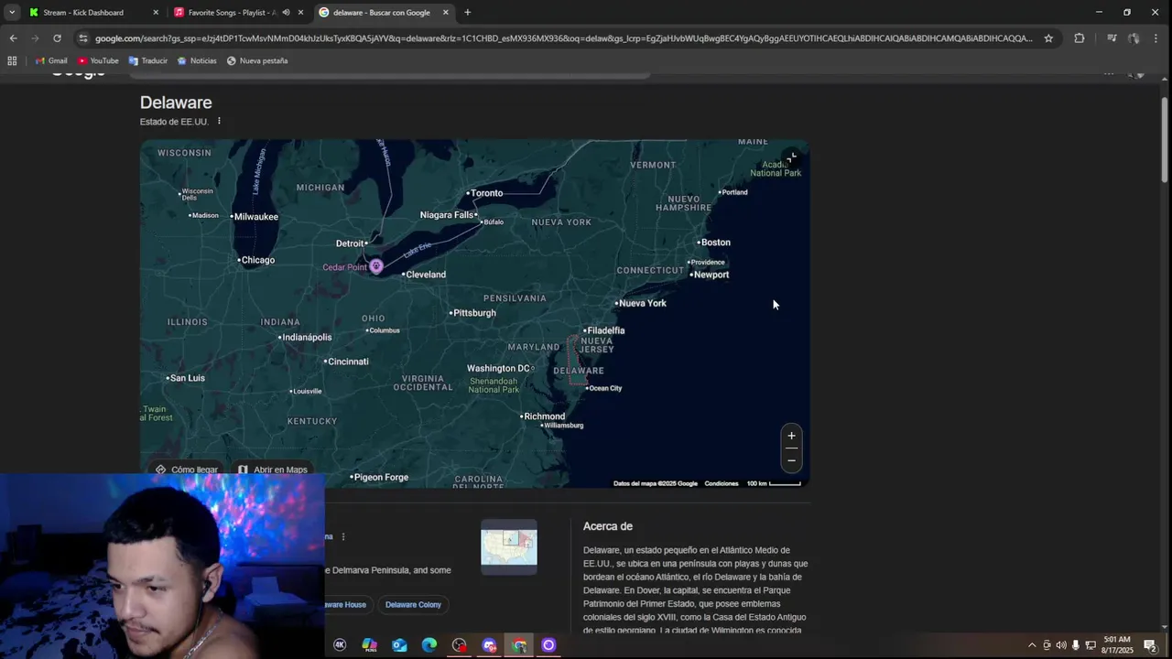Open the tab search dropdown arrow
The width and height of the screenshot is (1172, 659).
12,13
